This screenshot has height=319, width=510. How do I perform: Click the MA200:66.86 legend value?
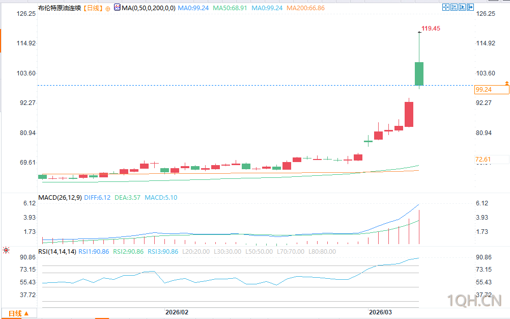[305, 8]
